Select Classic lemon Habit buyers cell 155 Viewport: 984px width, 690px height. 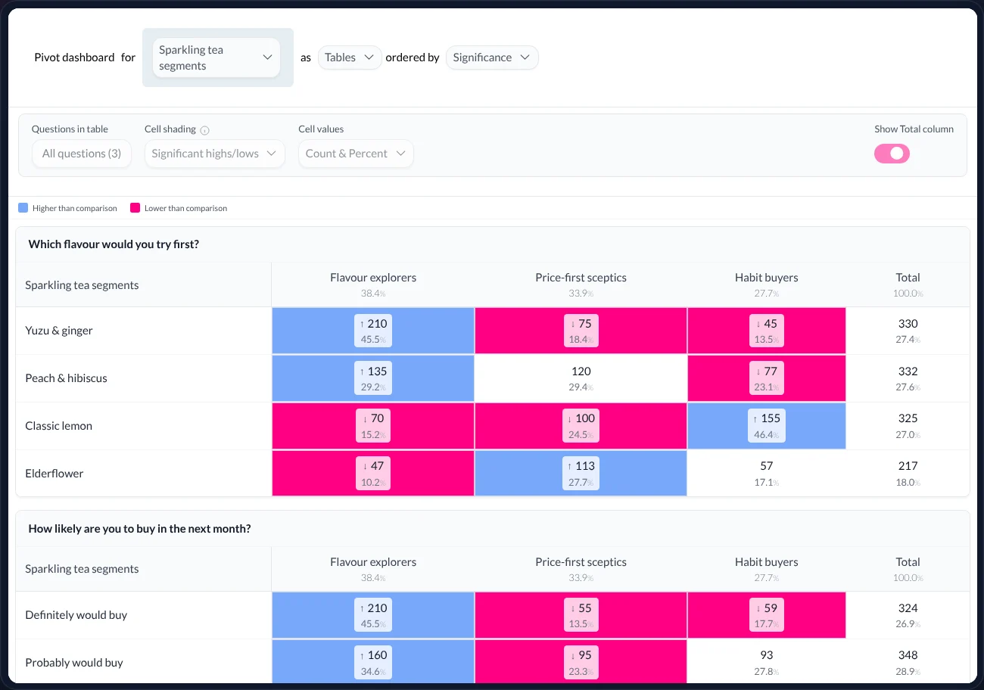767,426
